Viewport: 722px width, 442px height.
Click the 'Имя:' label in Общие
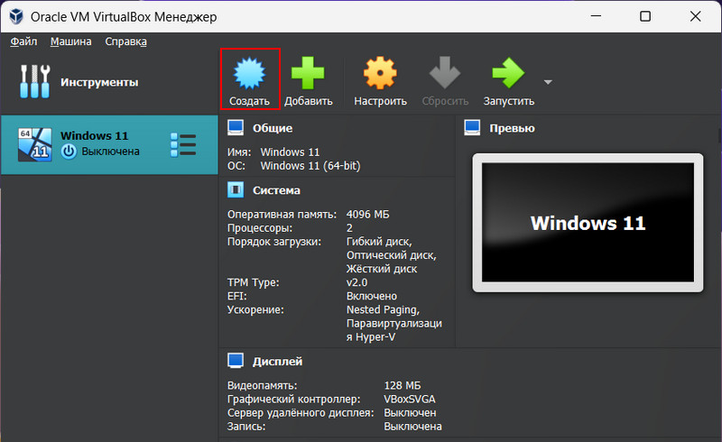click(x=239, y=152)
